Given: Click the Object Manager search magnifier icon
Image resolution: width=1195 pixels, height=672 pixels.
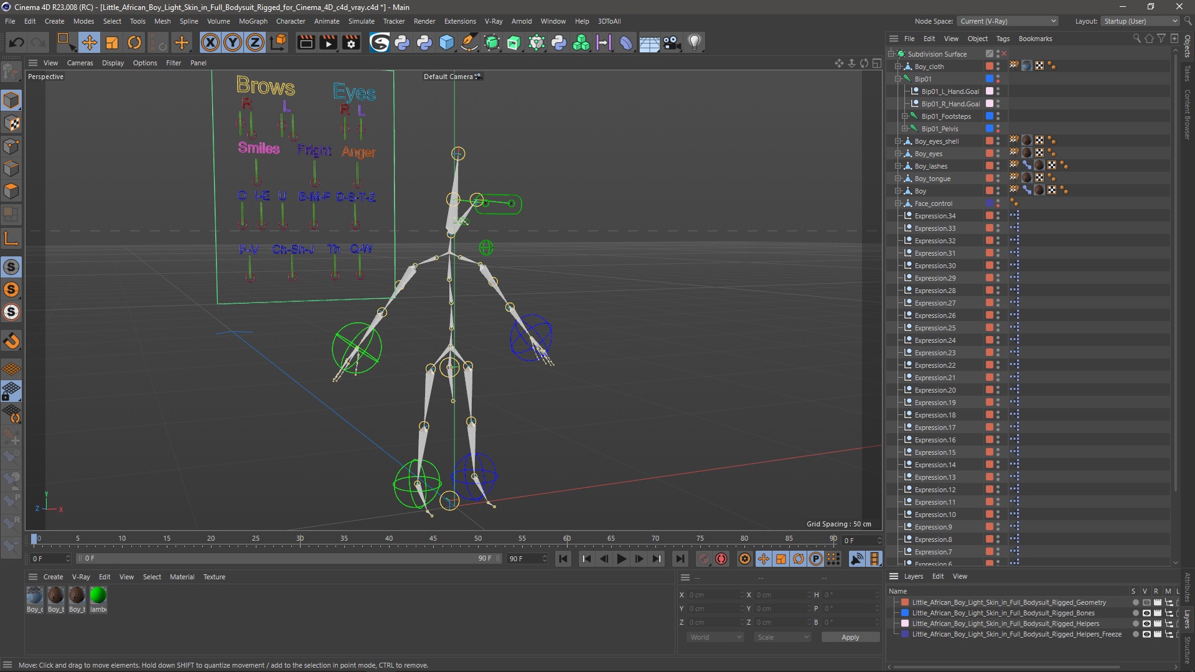Looking at the screenshot, I should pyautogui.click(x=1136, y=39).
